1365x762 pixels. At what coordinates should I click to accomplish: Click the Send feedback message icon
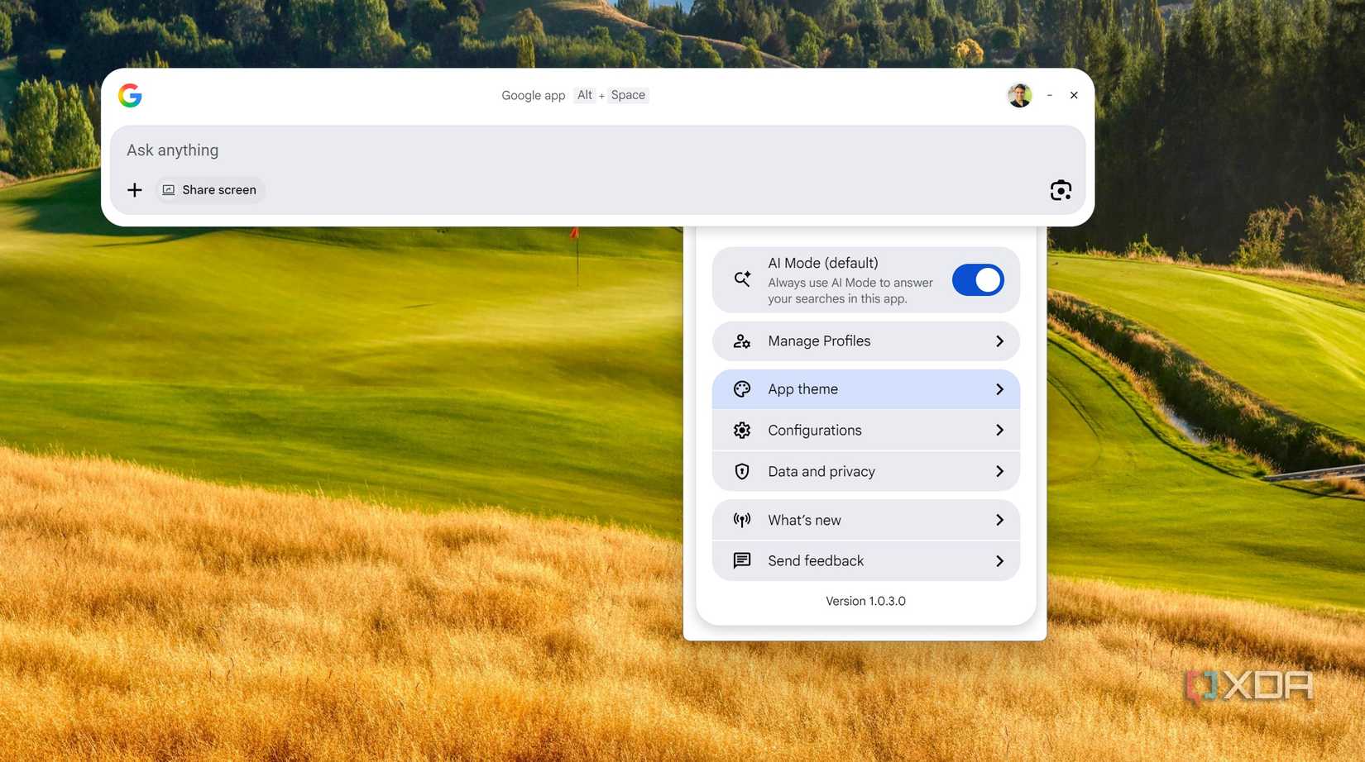tap(742, 560)
